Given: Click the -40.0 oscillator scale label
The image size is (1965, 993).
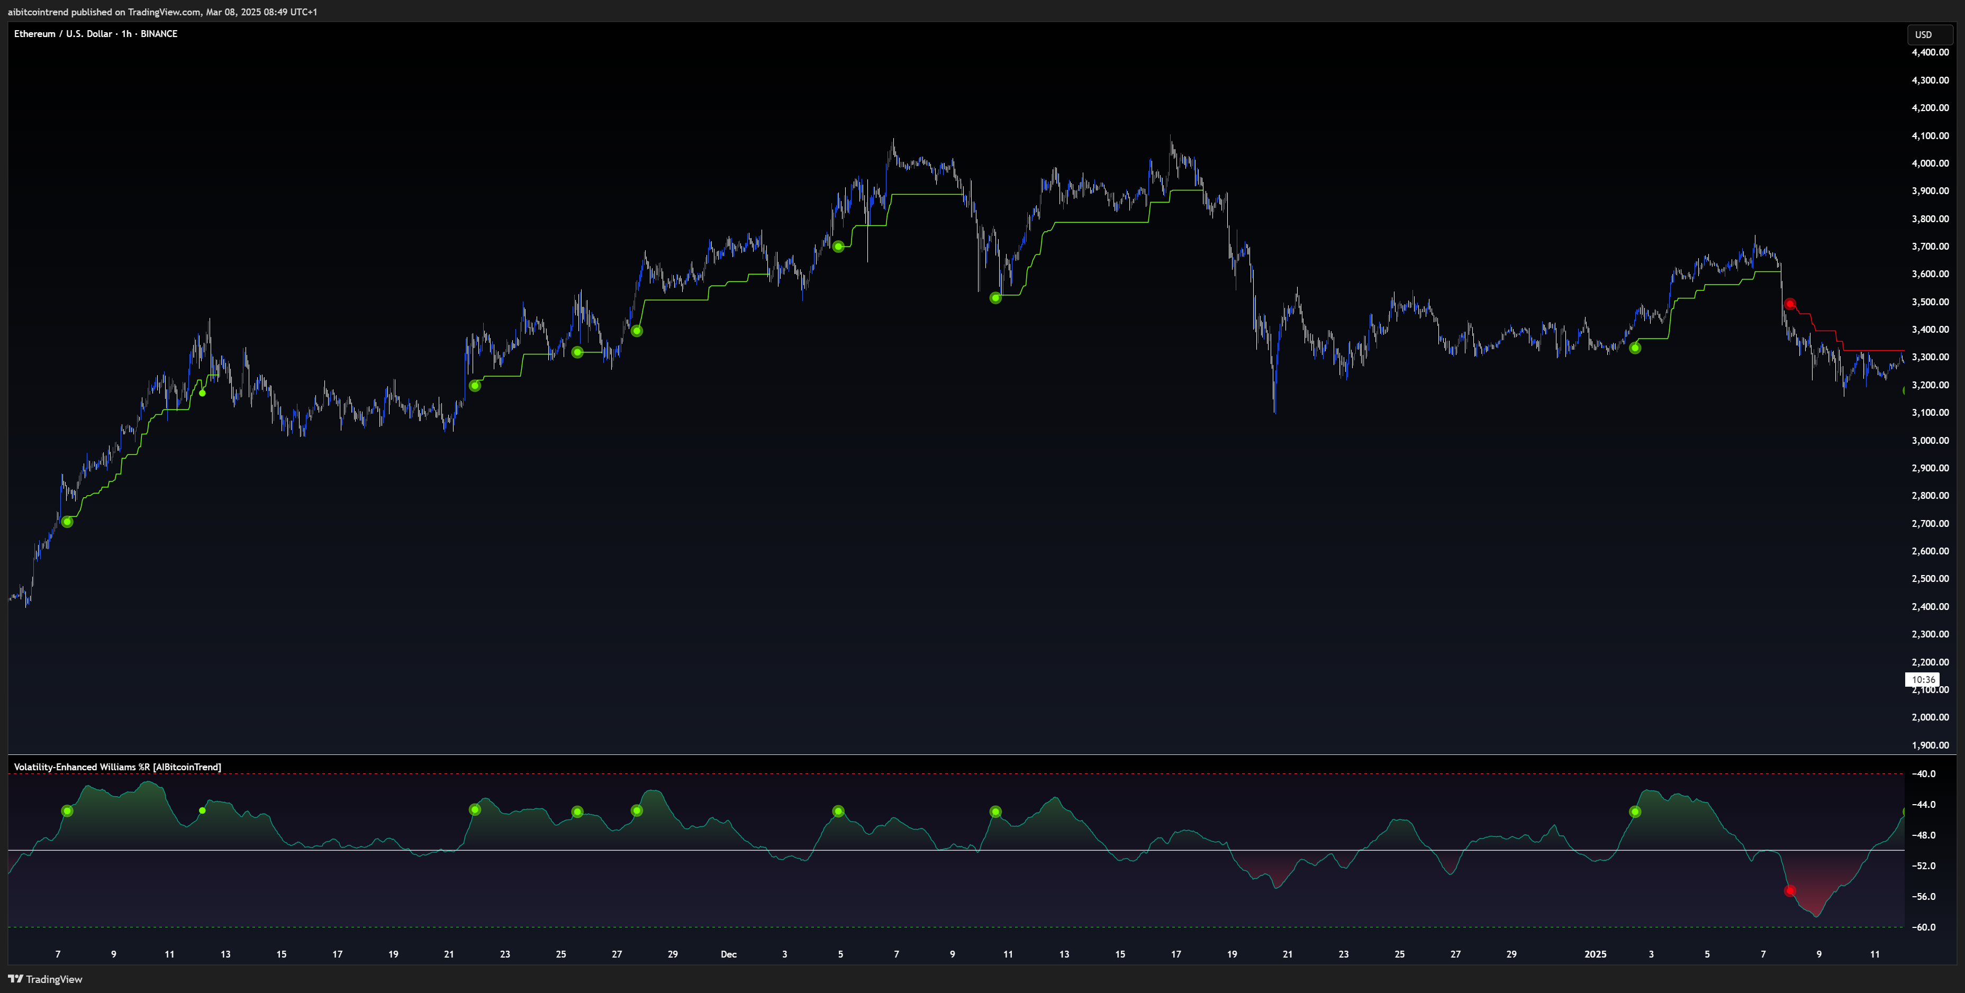Looking at the screenshot, I should (1923, 773).
